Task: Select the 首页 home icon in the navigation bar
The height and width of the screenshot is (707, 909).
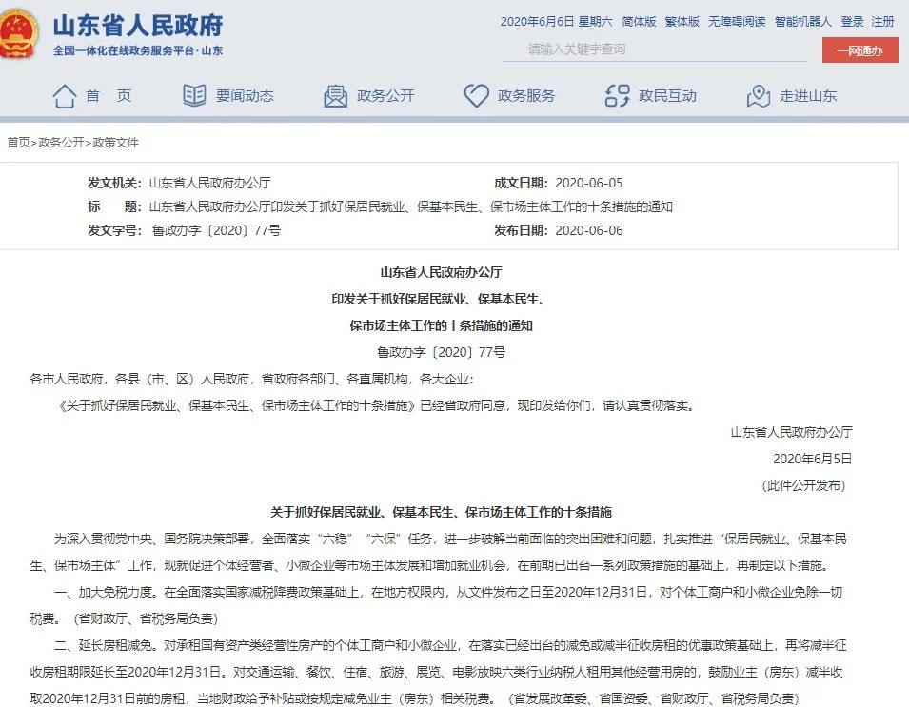Action: [64, 95]
